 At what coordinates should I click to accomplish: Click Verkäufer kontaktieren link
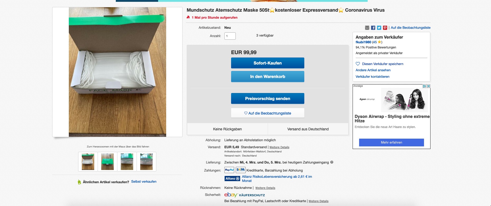pyautogui.click(x=372, y=77)
